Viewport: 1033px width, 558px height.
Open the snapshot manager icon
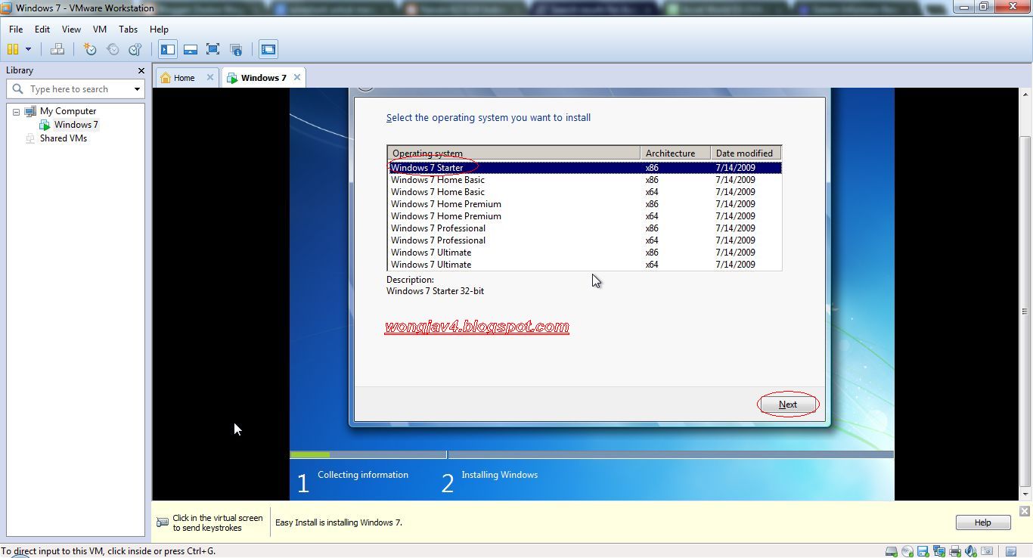click(135, 50)
